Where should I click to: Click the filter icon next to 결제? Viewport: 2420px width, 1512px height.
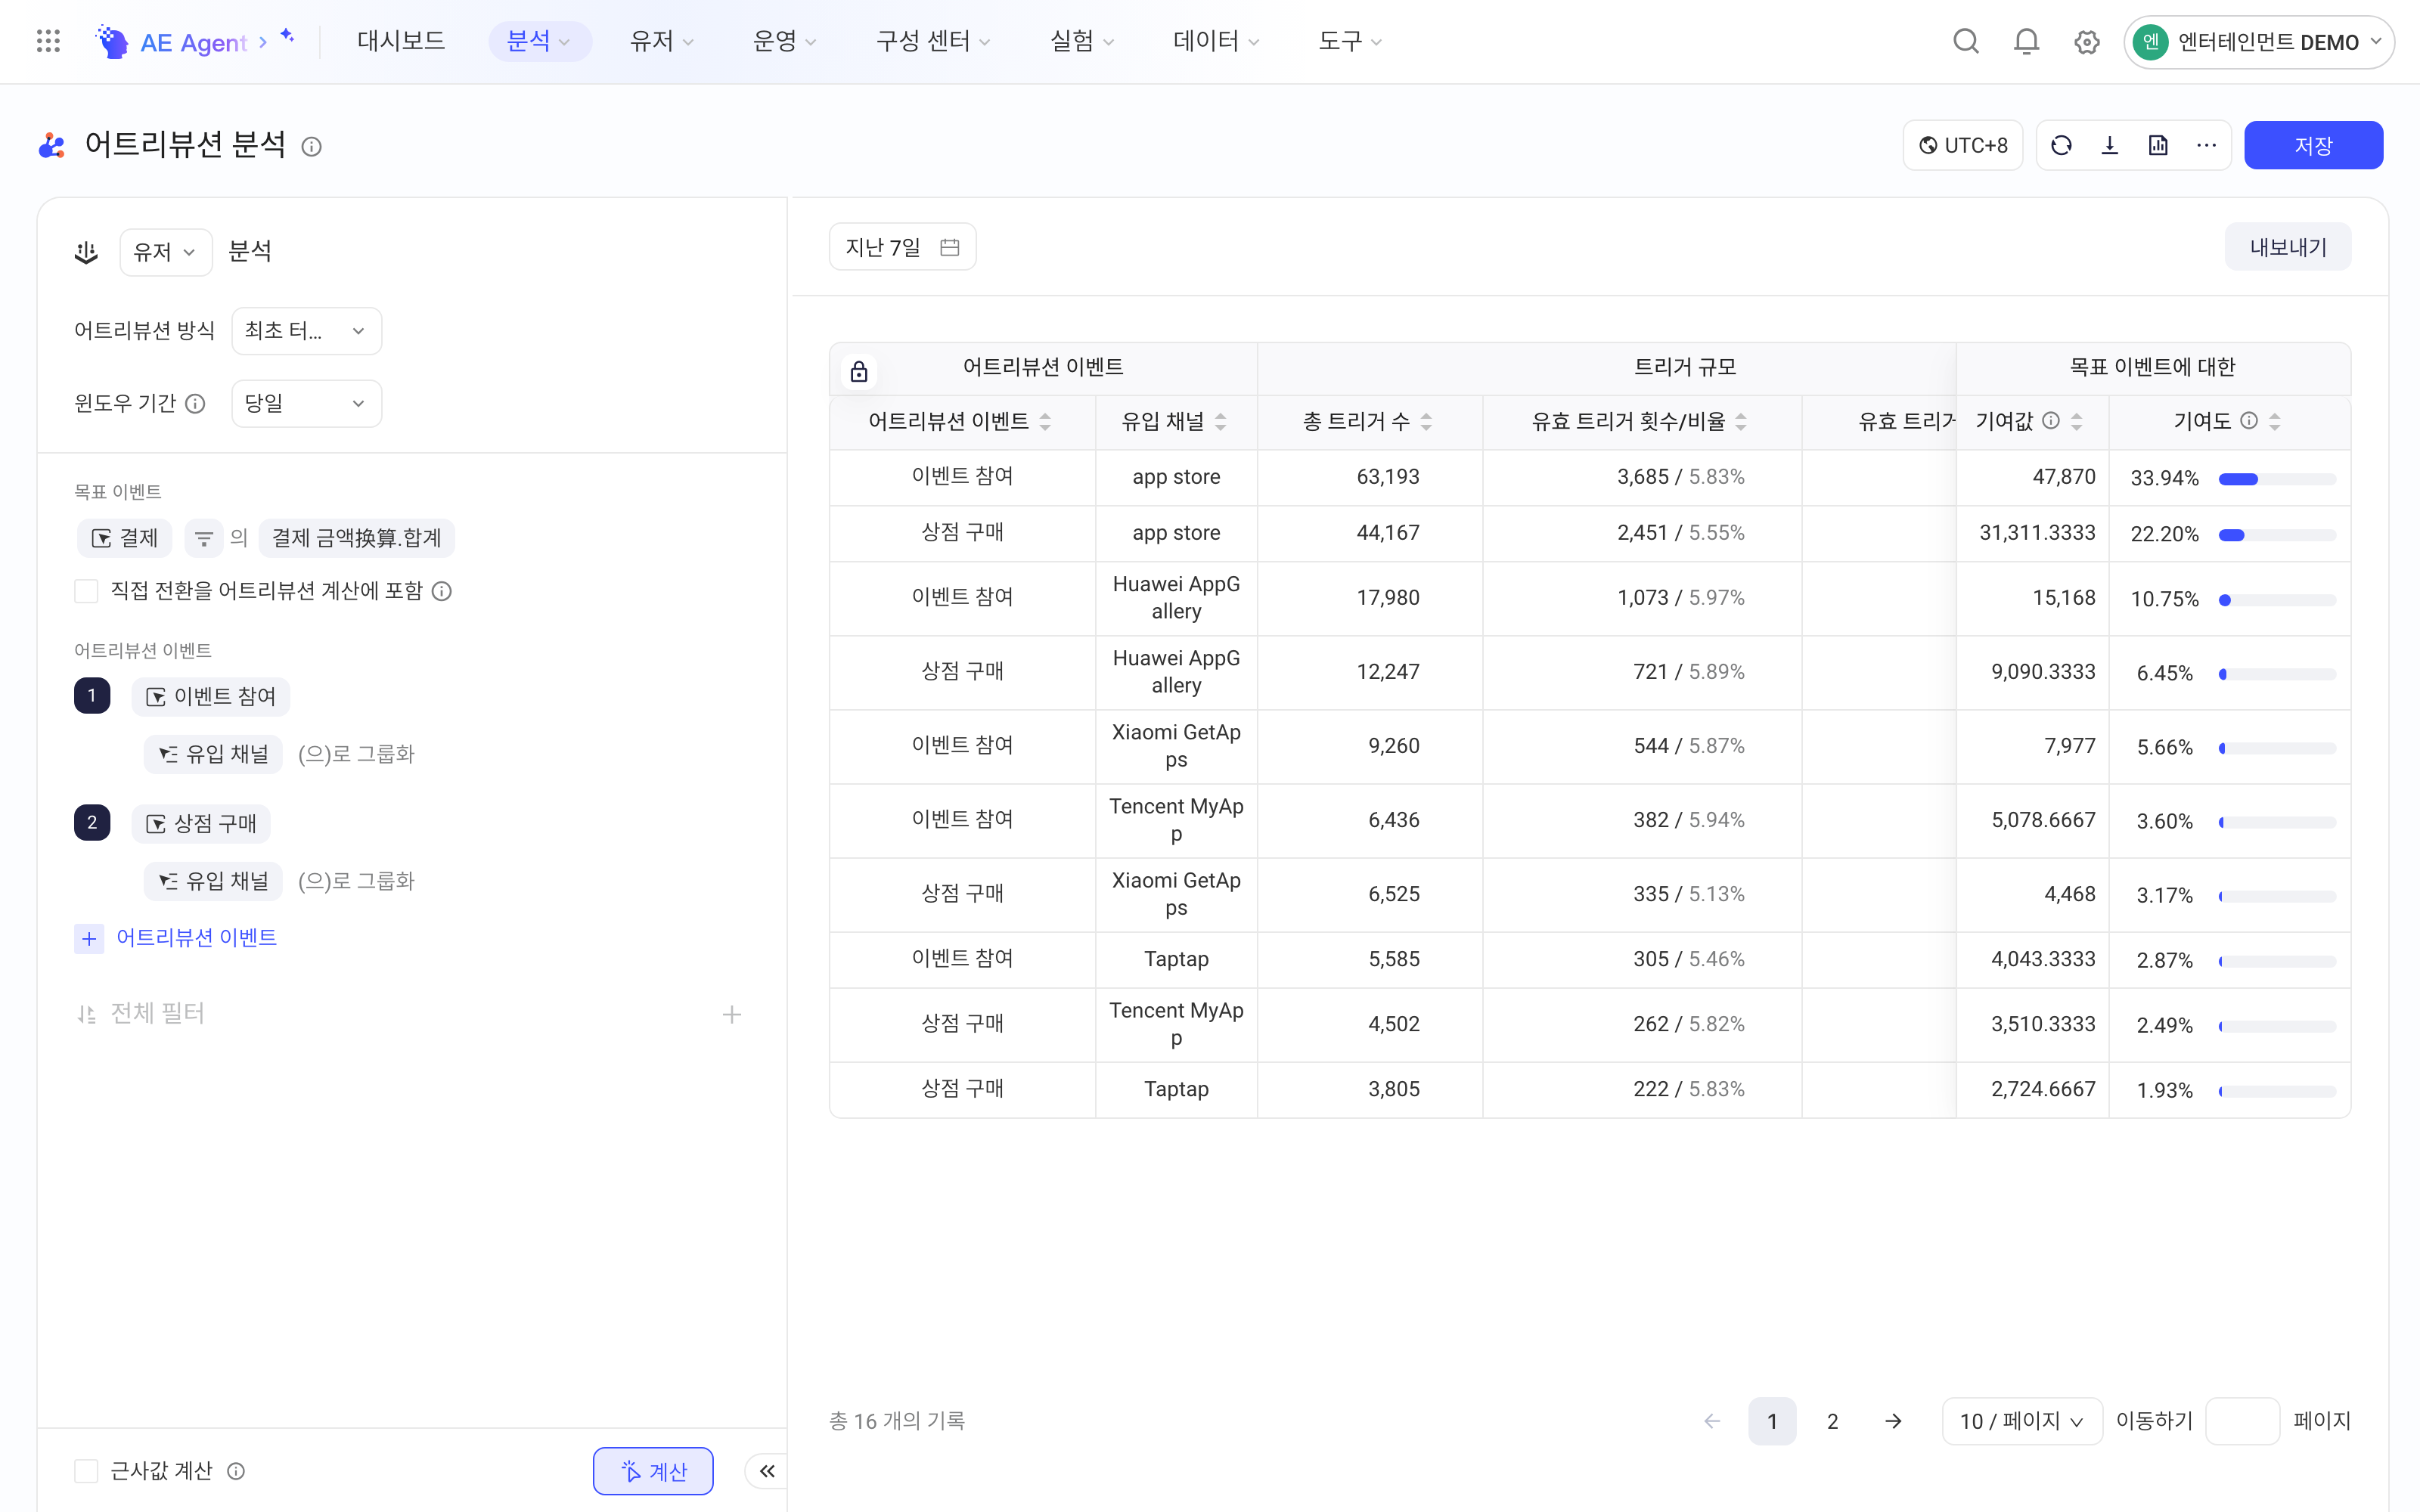coord(203,538)
